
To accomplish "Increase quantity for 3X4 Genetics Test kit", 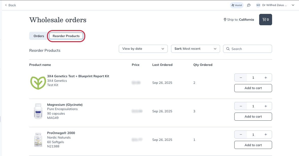I will [266, 77].
